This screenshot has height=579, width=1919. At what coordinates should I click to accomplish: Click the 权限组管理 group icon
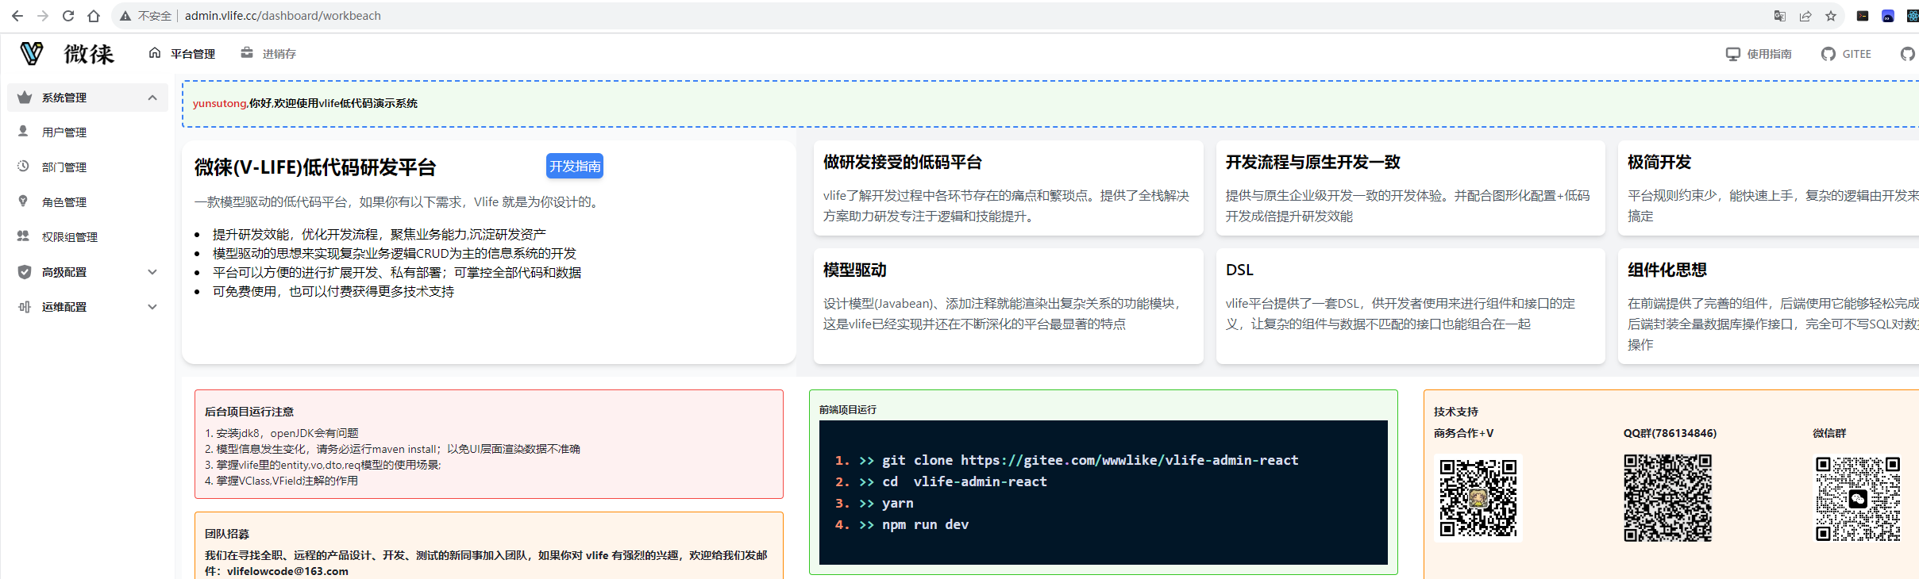(24, 236)
